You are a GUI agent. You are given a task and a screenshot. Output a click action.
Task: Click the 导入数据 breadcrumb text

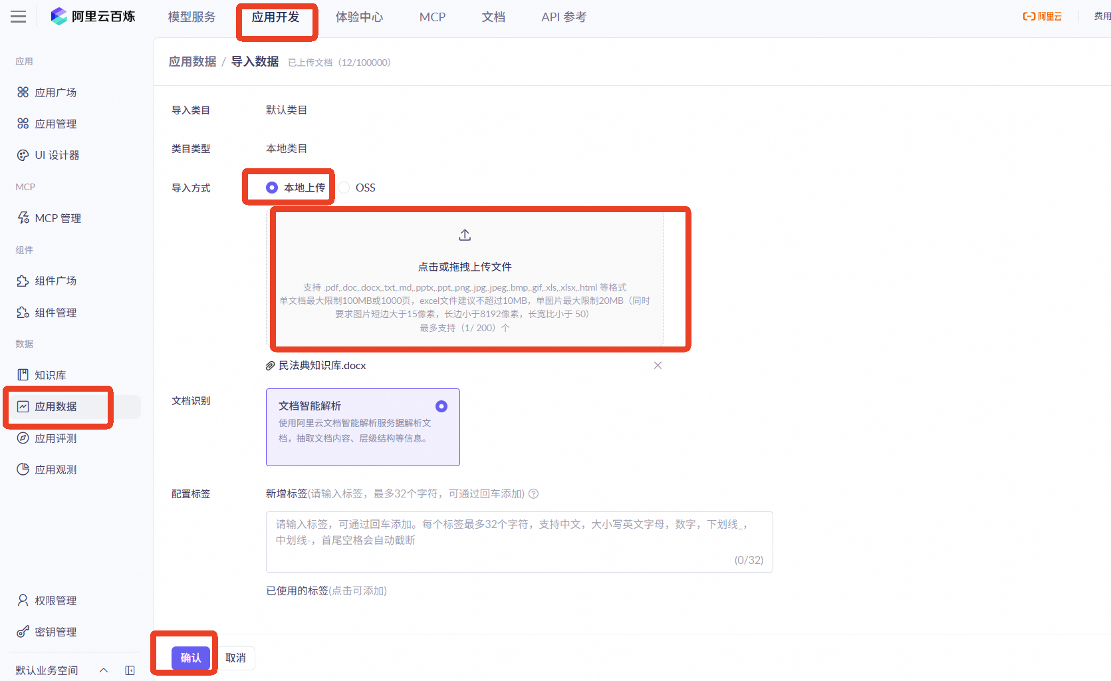pos(255,62)
